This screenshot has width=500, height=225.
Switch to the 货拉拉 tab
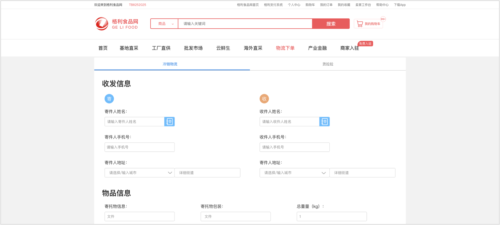(x=328, y=64)
